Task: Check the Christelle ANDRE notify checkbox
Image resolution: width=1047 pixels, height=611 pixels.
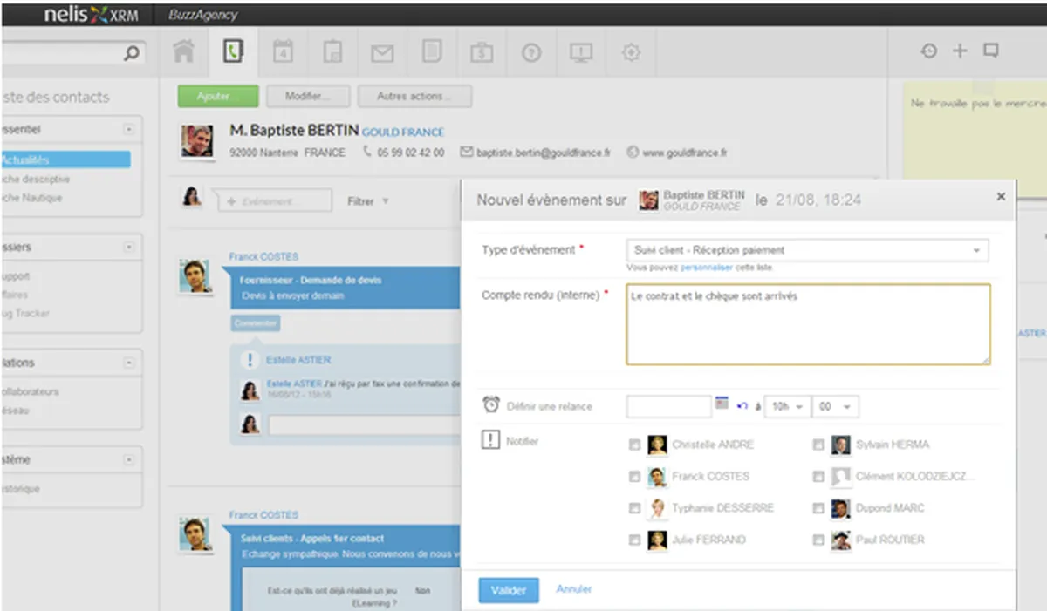Action: (x=634, y=445)
